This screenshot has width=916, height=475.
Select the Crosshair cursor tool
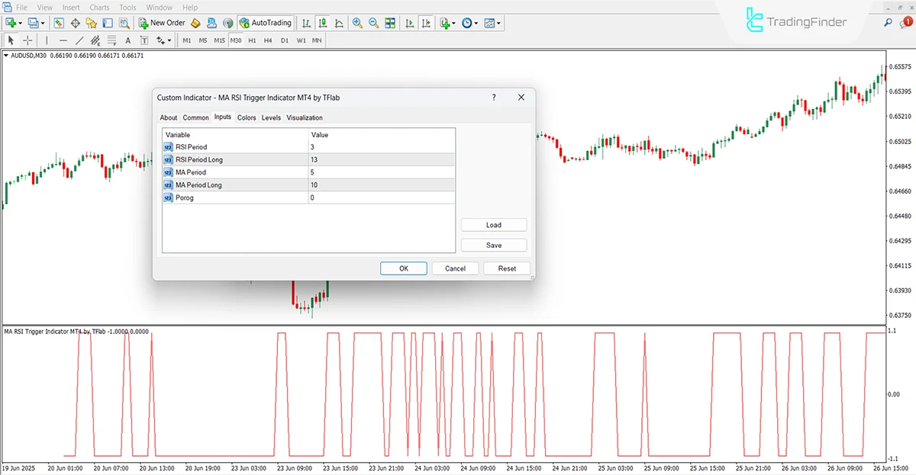point(27,40)
